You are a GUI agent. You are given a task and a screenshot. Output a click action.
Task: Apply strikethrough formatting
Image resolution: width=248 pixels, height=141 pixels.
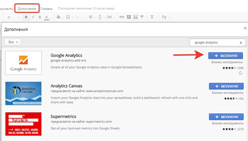40,17
